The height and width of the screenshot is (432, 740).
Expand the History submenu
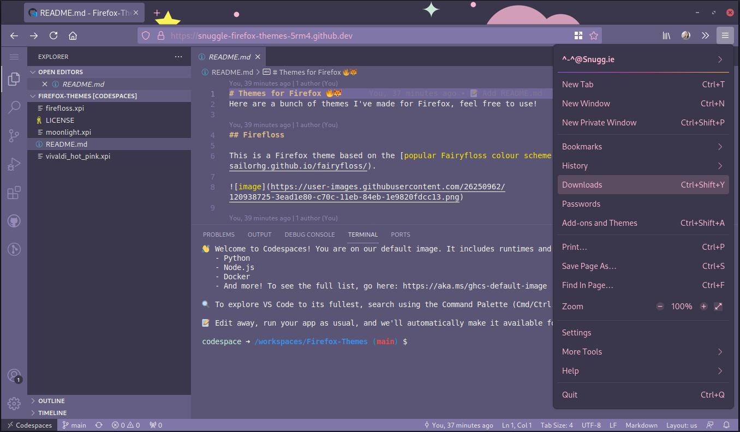point(643,166)
